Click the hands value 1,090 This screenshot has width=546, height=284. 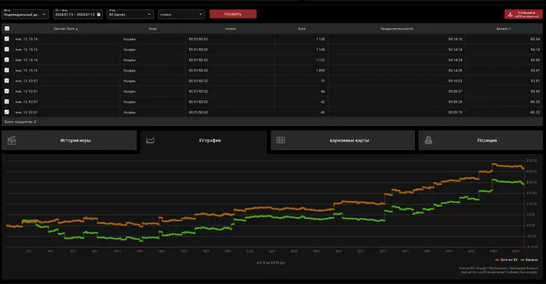pos(321,71)
